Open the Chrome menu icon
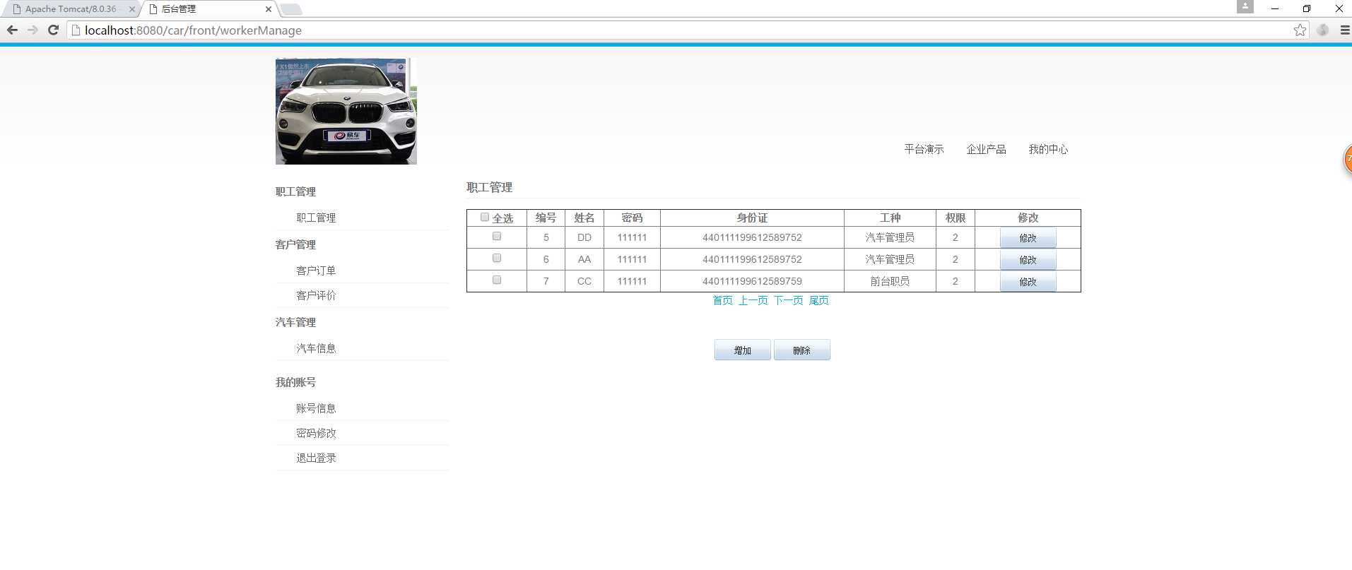 coord(1345,30)
